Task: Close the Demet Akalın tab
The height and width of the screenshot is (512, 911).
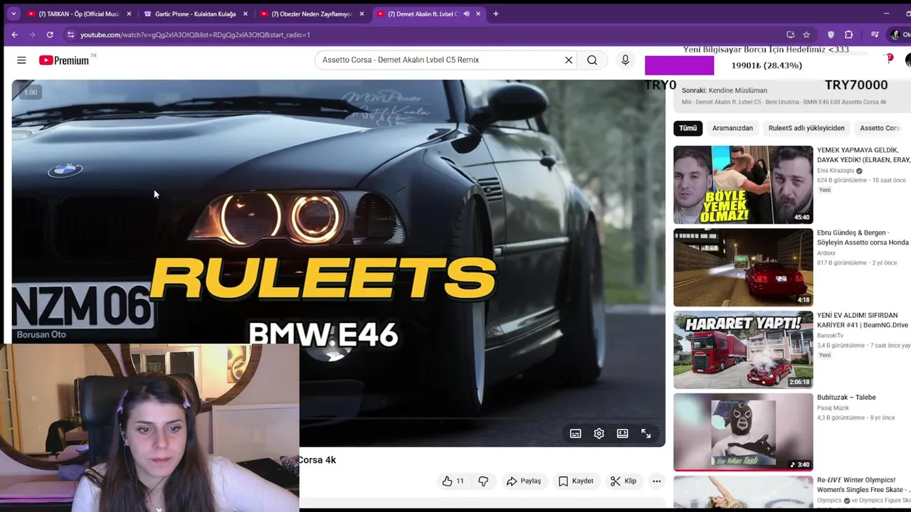Action: pos(478,14)
